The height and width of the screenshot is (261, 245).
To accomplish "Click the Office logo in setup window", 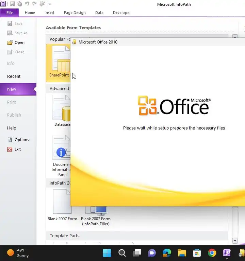I will [174, 106].
